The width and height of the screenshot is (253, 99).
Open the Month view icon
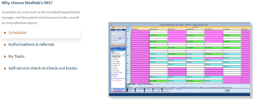pyautogui.click(x=118, y=48)
